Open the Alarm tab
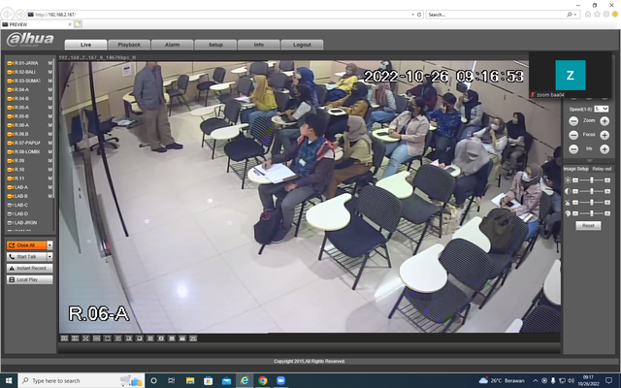This screenshot has height=388, width=621. (x=173, y=45)
